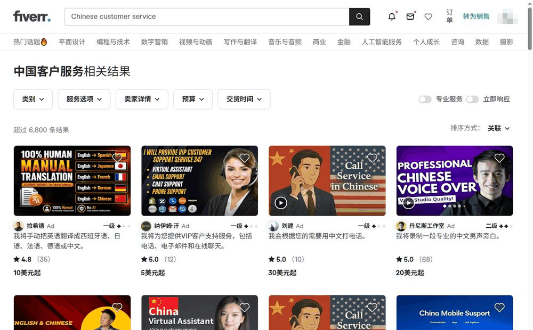The height and width of the screenshot is (330, 533).
Task: Click the 超过 6,800 条结果 count
Action: click(41, 130)
